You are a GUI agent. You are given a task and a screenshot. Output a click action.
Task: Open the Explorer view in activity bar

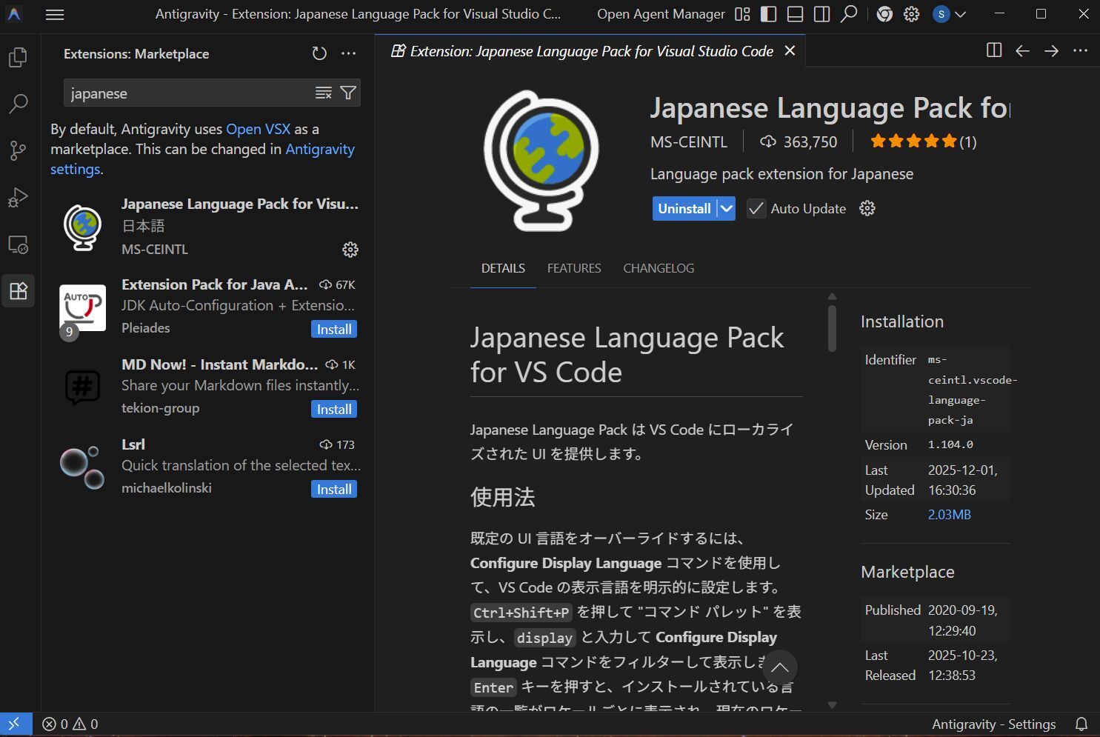[18, 57]
